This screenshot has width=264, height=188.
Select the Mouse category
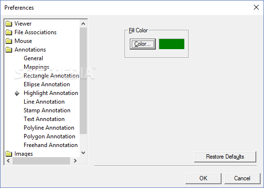pos(23,41)
